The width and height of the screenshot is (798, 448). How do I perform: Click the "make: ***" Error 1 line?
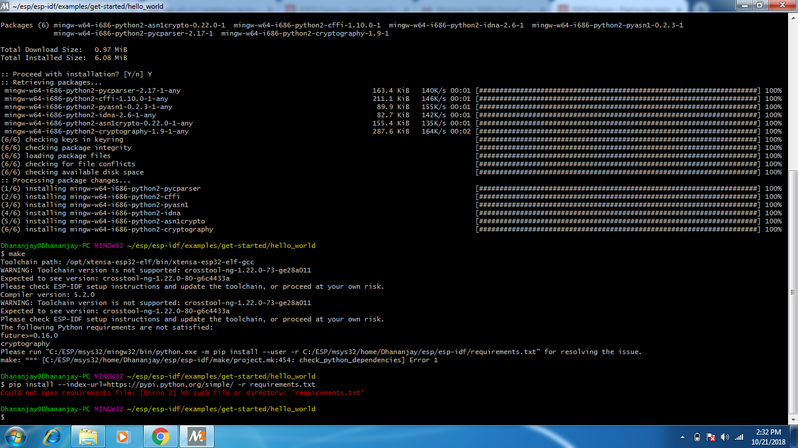(219, 360)
